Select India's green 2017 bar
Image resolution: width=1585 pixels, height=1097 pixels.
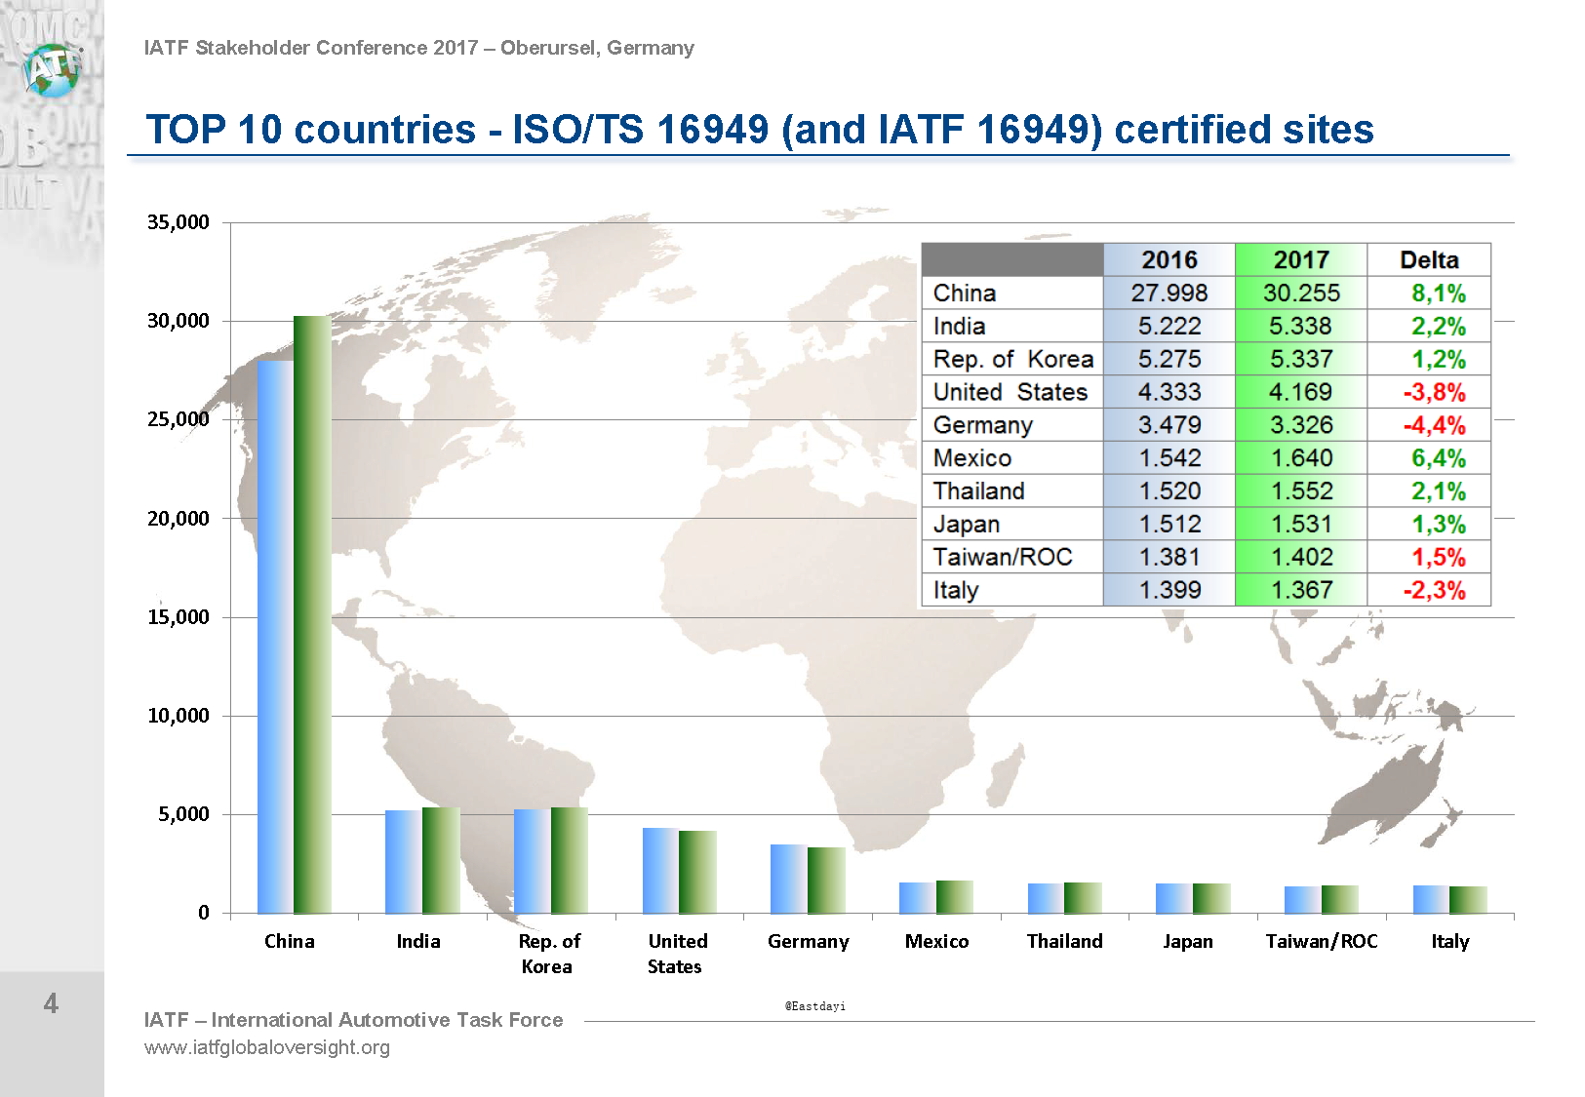(441, 860)
